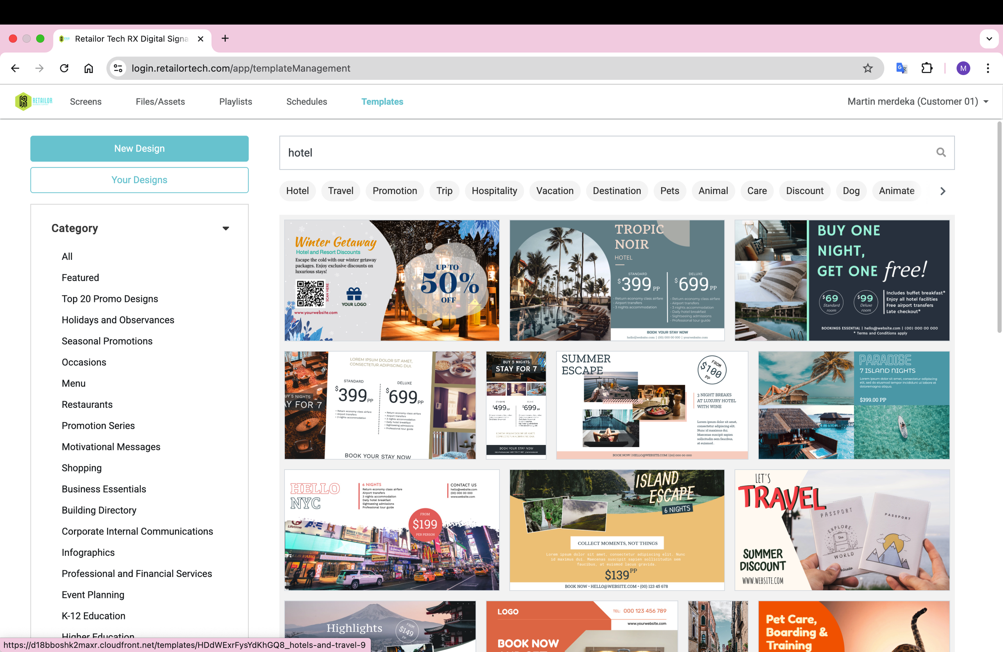Open Your Designs
Viewport: 1003px width, 652px height.
point(139,180)
